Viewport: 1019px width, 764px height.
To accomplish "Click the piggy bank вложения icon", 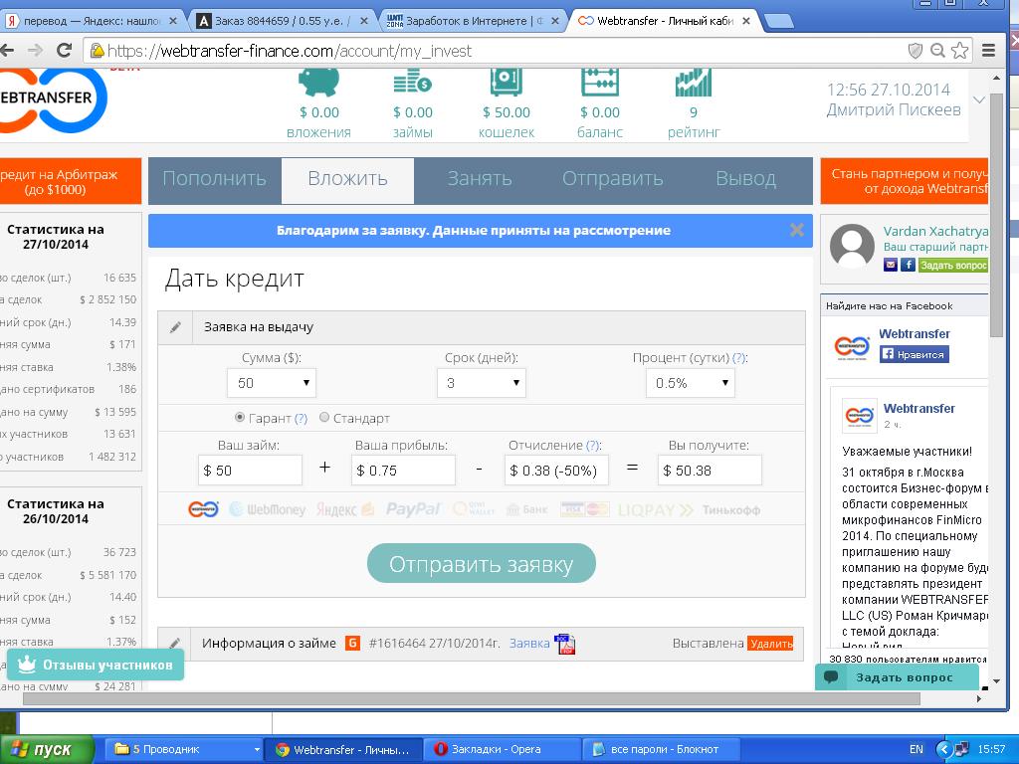I will tap(318, 83).
